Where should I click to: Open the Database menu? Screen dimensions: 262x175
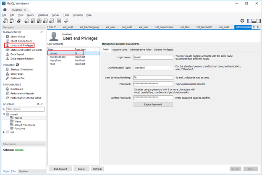43,15
